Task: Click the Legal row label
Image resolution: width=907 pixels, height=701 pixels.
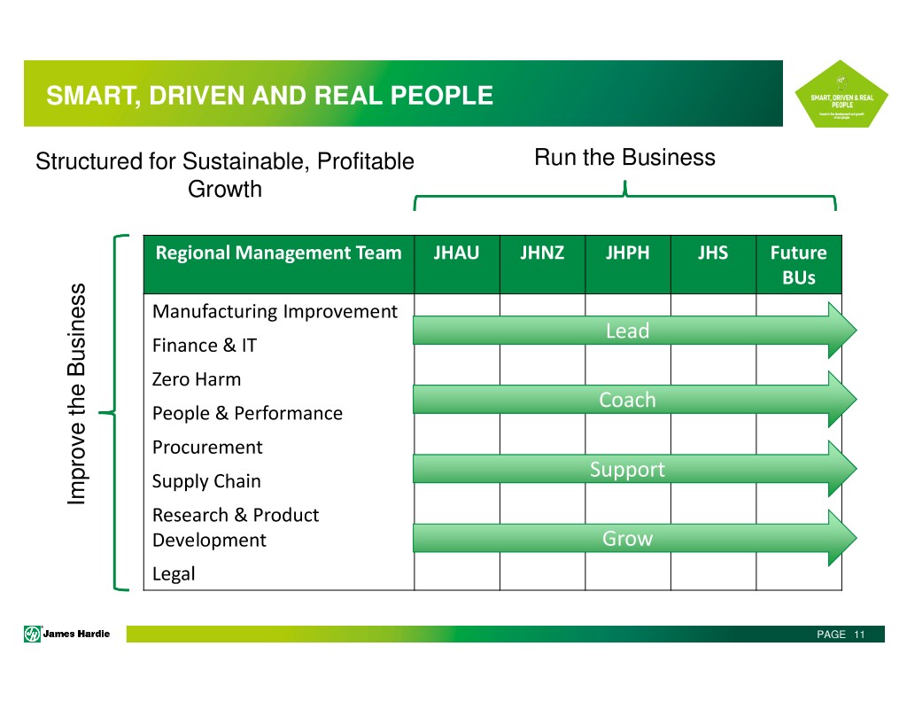Action: point(174,573)
